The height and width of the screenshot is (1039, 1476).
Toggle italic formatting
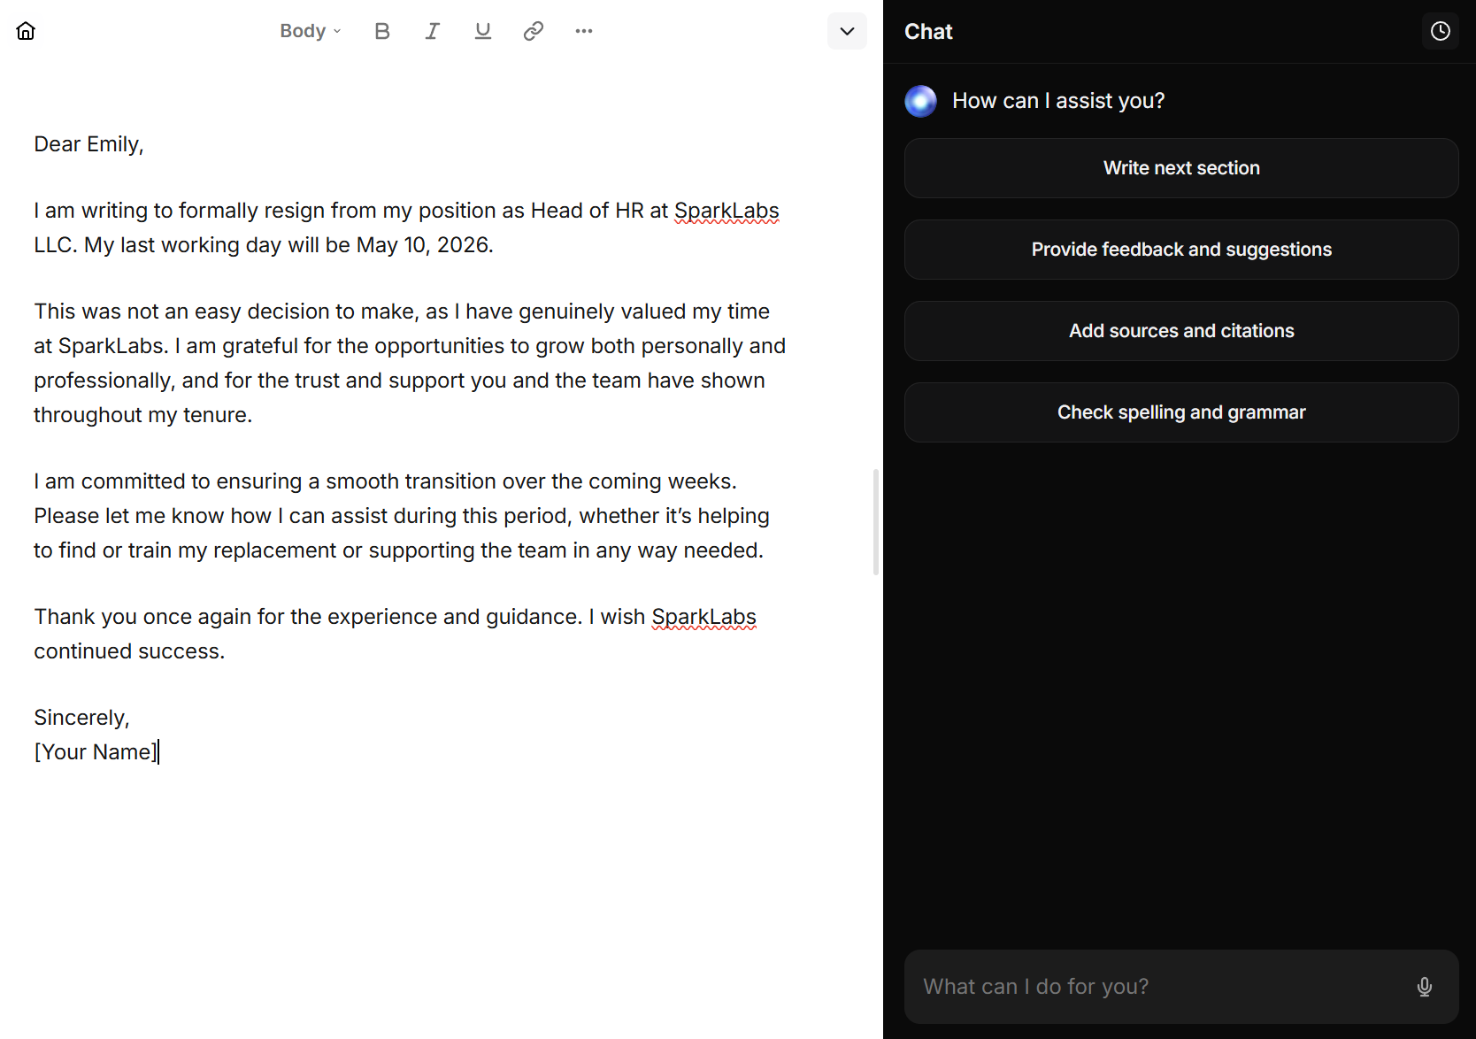[x=433, y=31]
